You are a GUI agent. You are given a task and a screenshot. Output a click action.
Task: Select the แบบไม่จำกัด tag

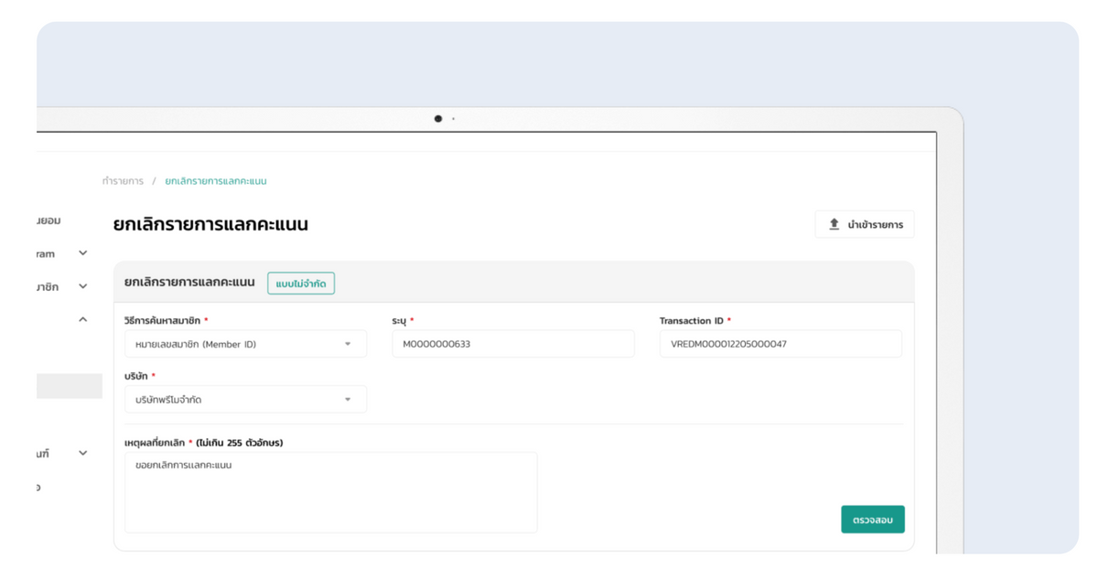click(x=301, y=284)
